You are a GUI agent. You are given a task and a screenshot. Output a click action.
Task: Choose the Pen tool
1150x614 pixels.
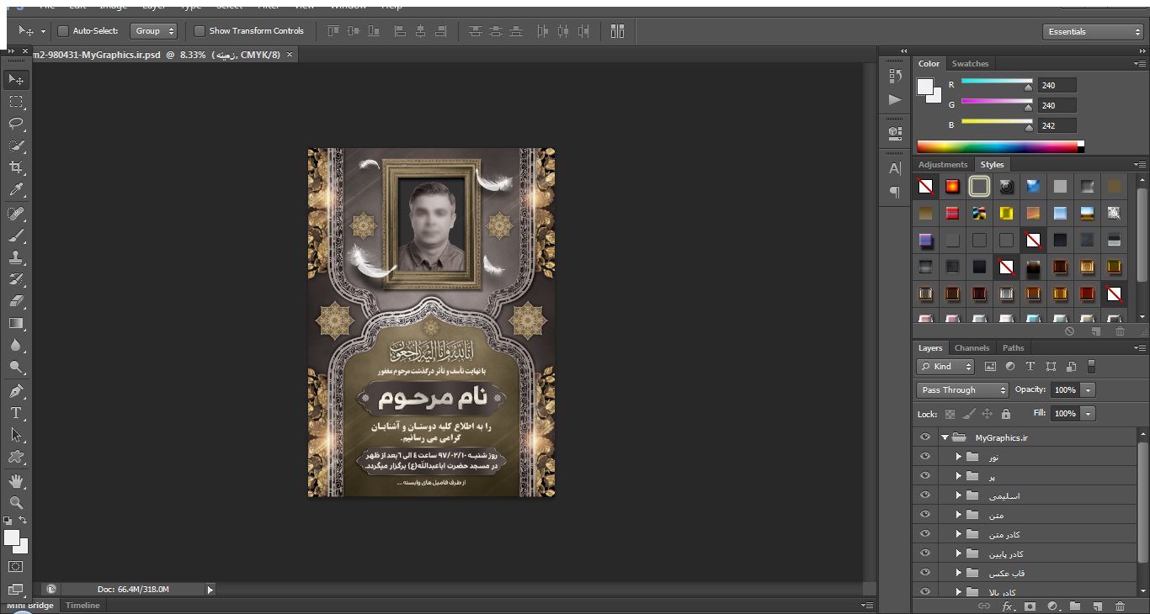(x=16, y=391)
